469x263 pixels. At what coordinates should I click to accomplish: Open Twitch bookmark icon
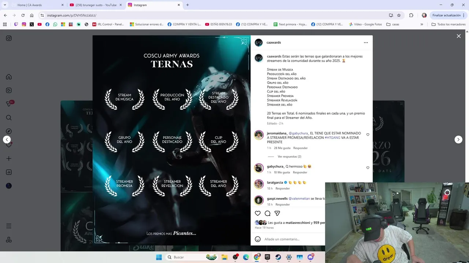(16, 24)
